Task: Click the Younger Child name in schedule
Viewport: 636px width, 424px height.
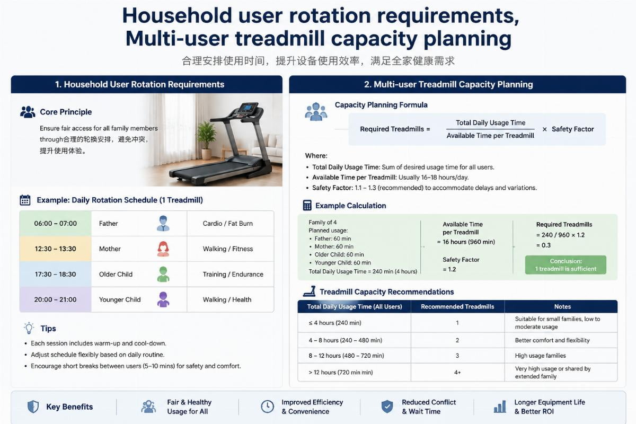Action: pyautogui.click(x=120, y=299)
